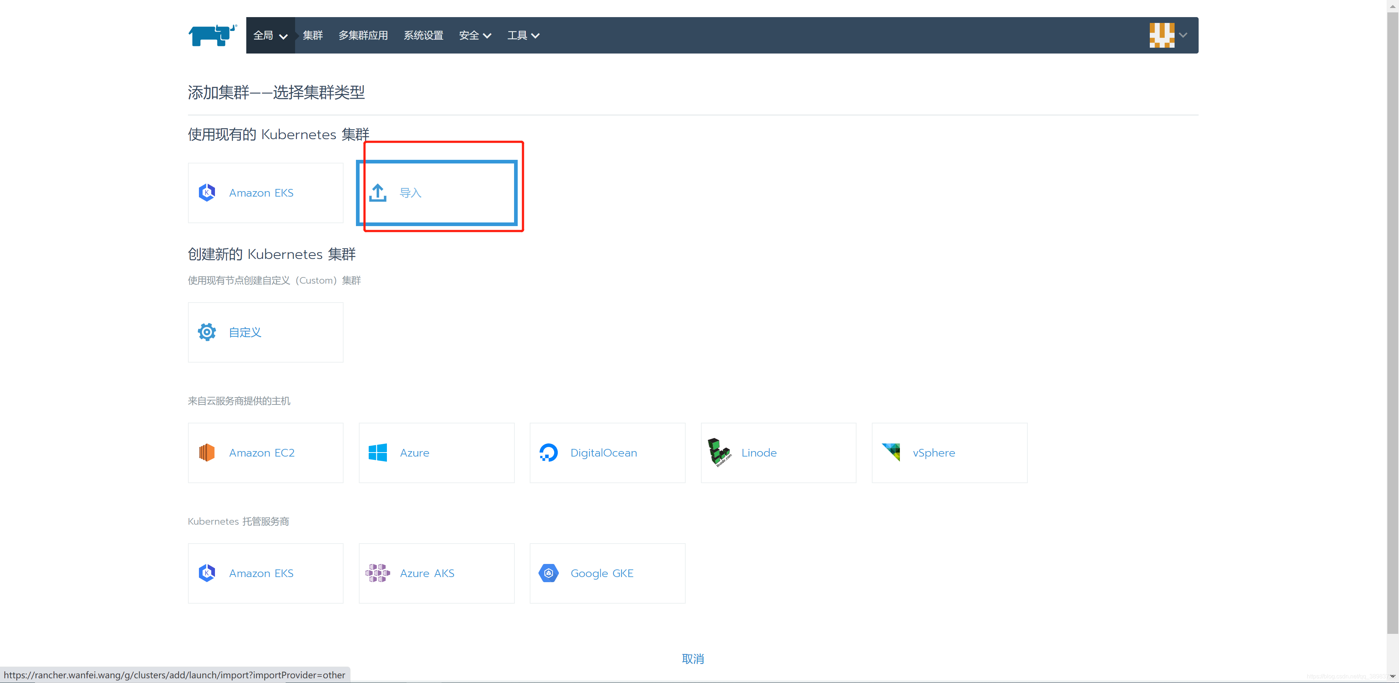1399x683 pixels.
Task: Select the vSphere provider card
Action: tap(950, 453)
